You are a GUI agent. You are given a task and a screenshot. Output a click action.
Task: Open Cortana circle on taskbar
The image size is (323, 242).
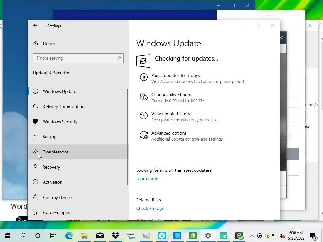[x=38, y=236]
